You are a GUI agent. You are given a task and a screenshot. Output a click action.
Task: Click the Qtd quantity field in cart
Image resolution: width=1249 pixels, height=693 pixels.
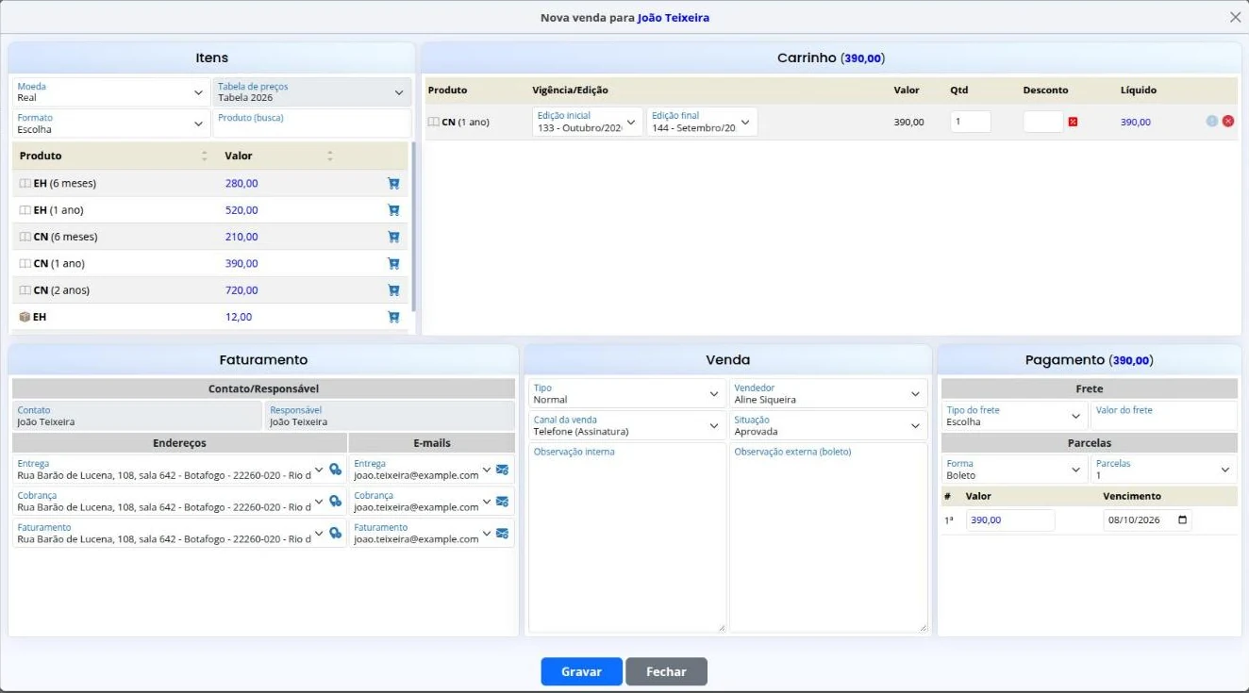(971, 122)
